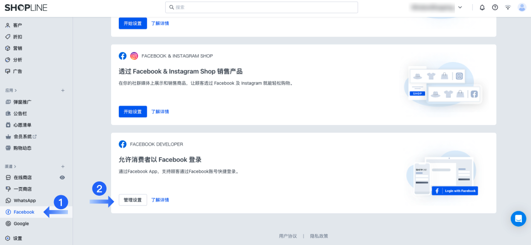Click 了解详情 in the top partially visible card
The image size is (531, 245).
tap(160, 23)
